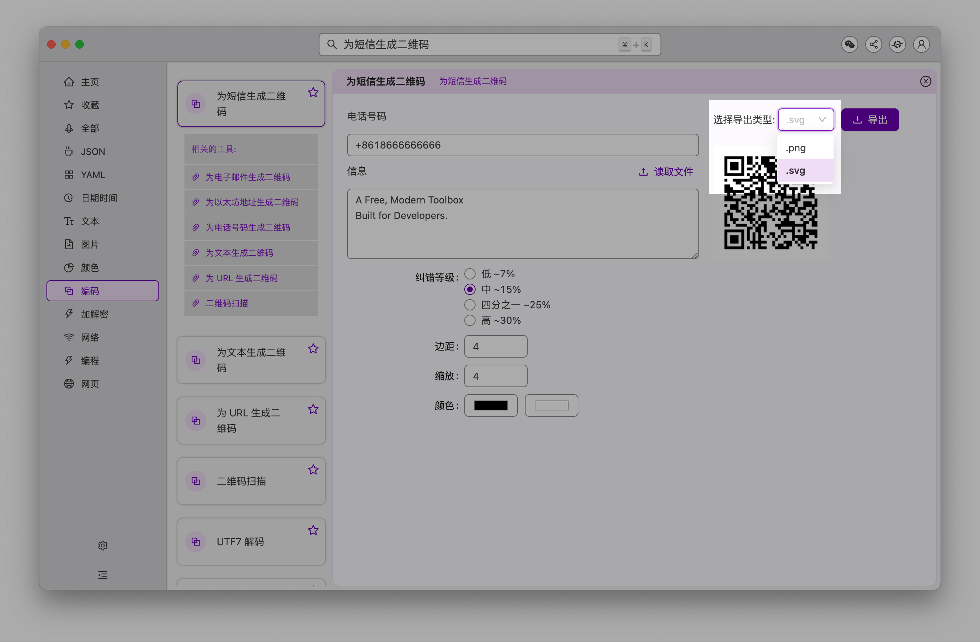Choose .png from the export type list

click(805, 148)
